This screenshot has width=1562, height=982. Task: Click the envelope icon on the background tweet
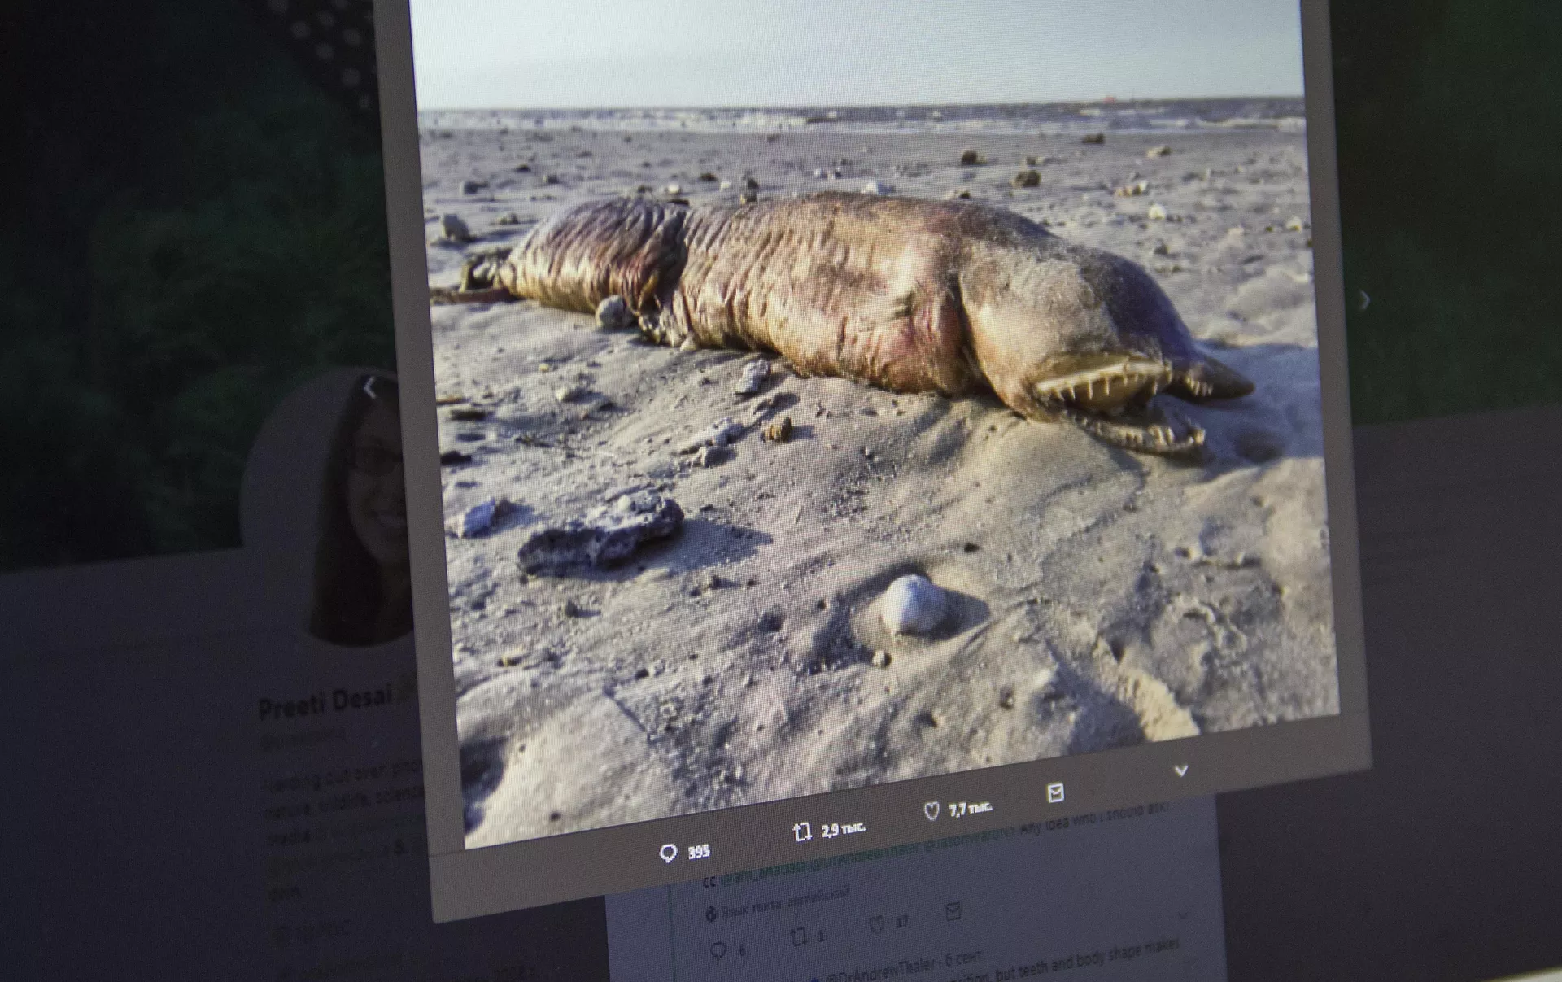pos(953,912)
